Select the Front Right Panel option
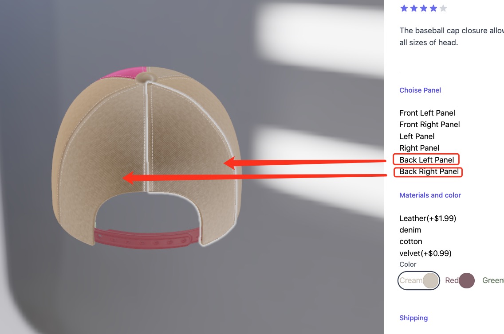The image size is (504, 334). tap(429, 124)
